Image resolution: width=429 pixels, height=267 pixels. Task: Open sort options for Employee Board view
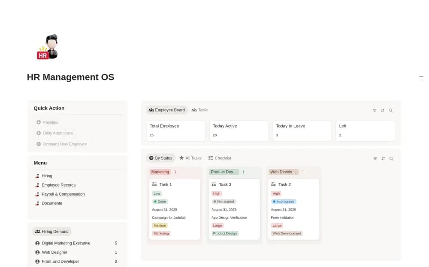pyautogui.click(x=383, y=110)
